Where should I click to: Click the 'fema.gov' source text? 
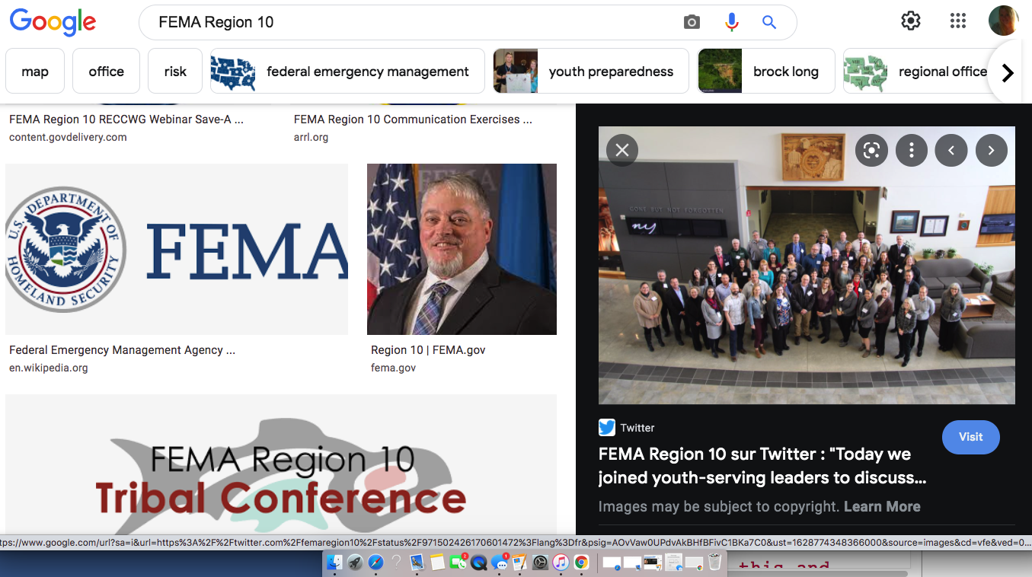tap(393, 368)
